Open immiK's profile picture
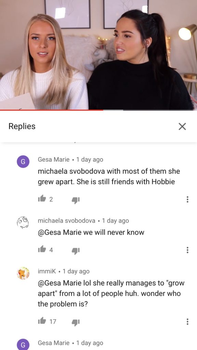This screenshot has height=350, width=197. pyautogui.click(x=23, y=273)
